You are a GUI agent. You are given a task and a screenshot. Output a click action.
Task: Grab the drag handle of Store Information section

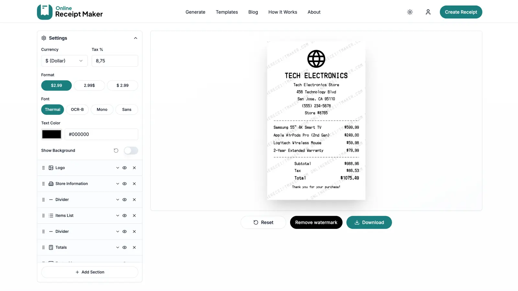[43, 184]
